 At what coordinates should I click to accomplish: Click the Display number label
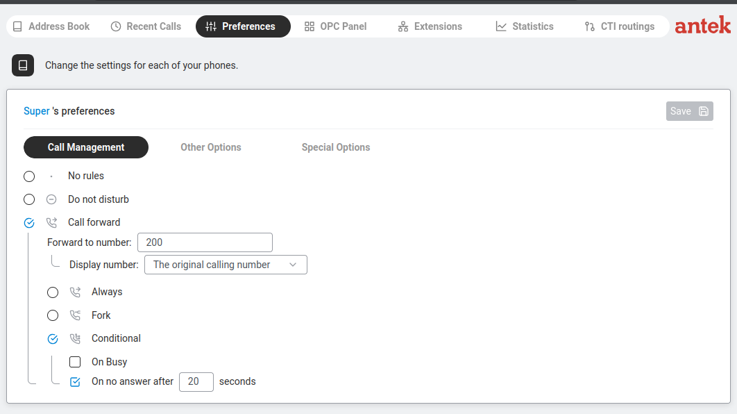(104, 265)
